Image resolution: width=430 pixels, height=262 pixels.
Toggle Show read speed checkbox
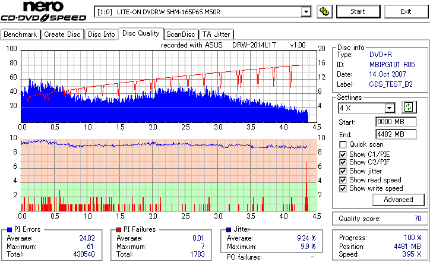click(x=343, y=180)
